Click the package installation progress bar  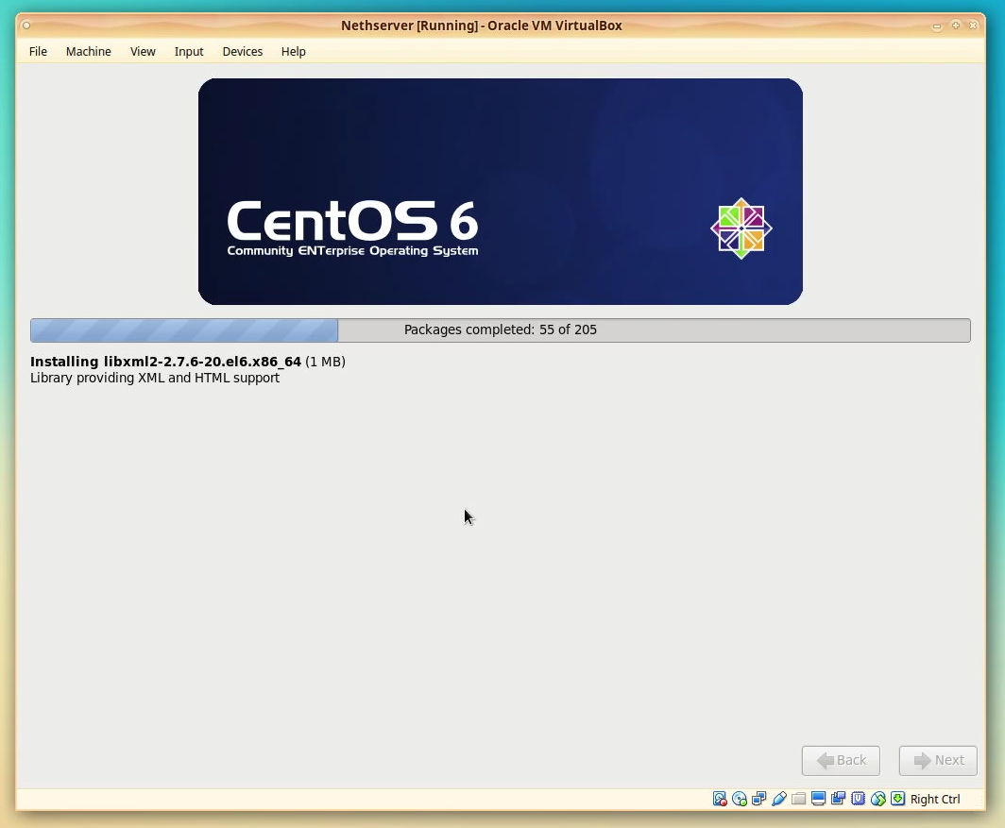(501, 330)
